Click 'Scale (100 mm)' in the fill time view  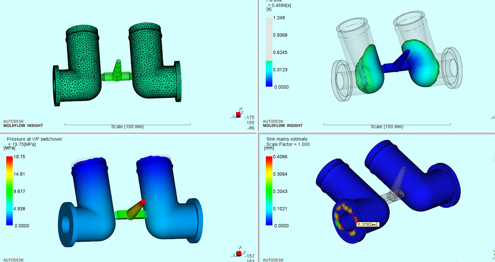[387, 127]
